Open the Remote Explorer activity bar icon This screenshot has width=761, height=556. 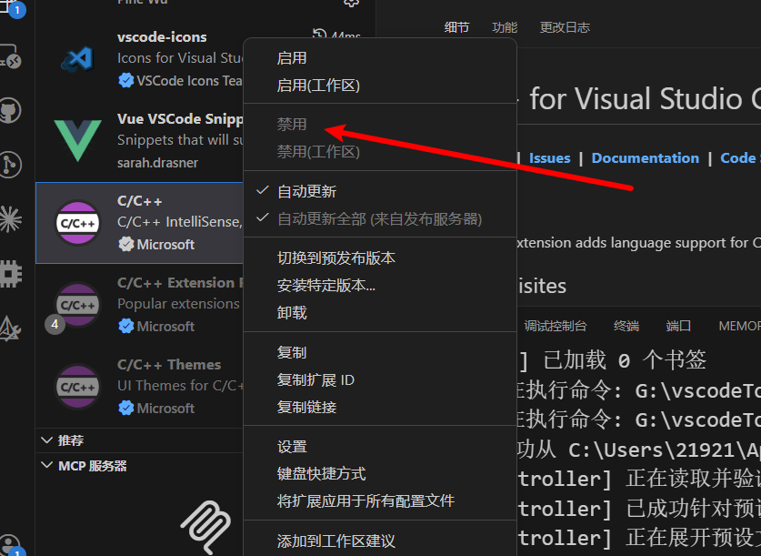pyautogui.click(x=10, y=56)
